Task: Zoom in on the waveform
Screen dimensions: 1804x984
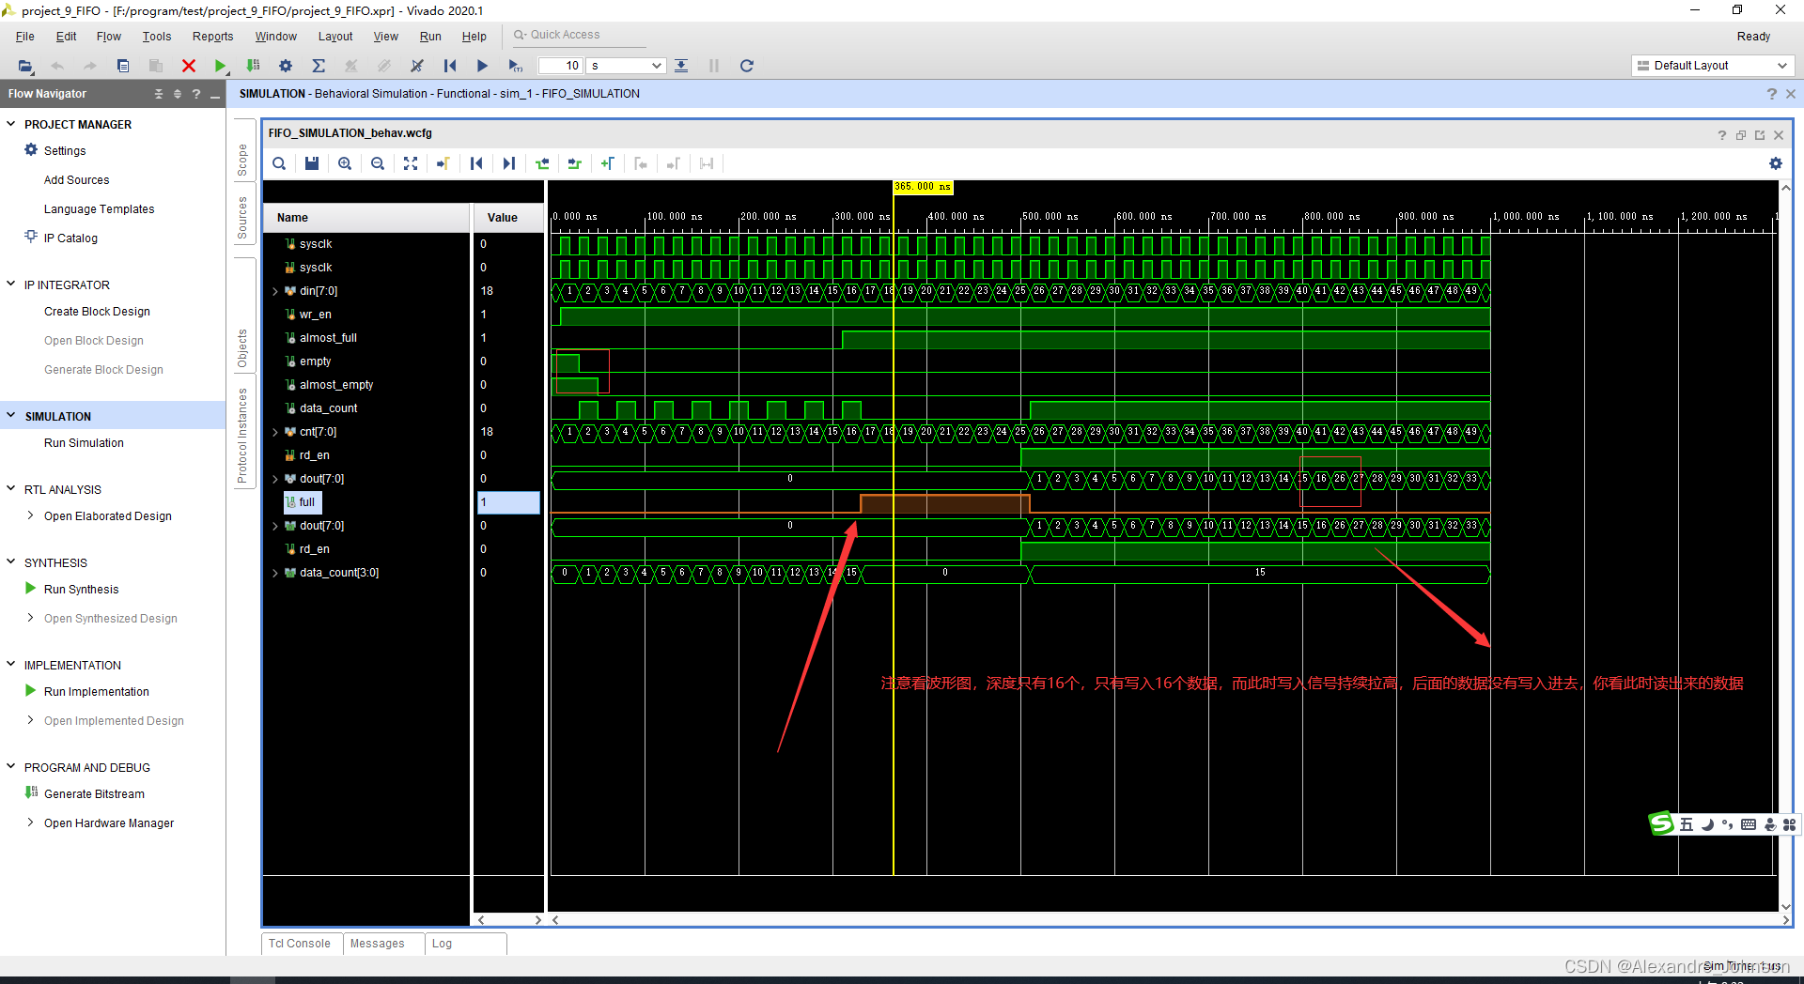Action: click(x=344, y=163)
